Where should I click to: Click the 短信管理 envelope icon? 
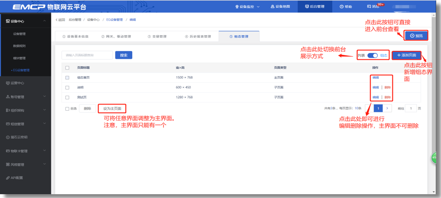(x=8, y=124)
